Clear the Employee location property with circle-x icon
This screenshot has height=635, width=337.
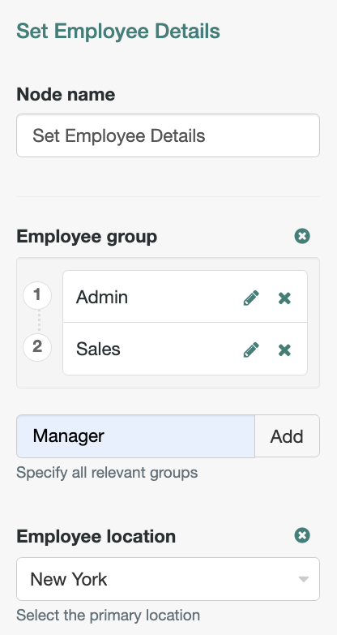302,535
